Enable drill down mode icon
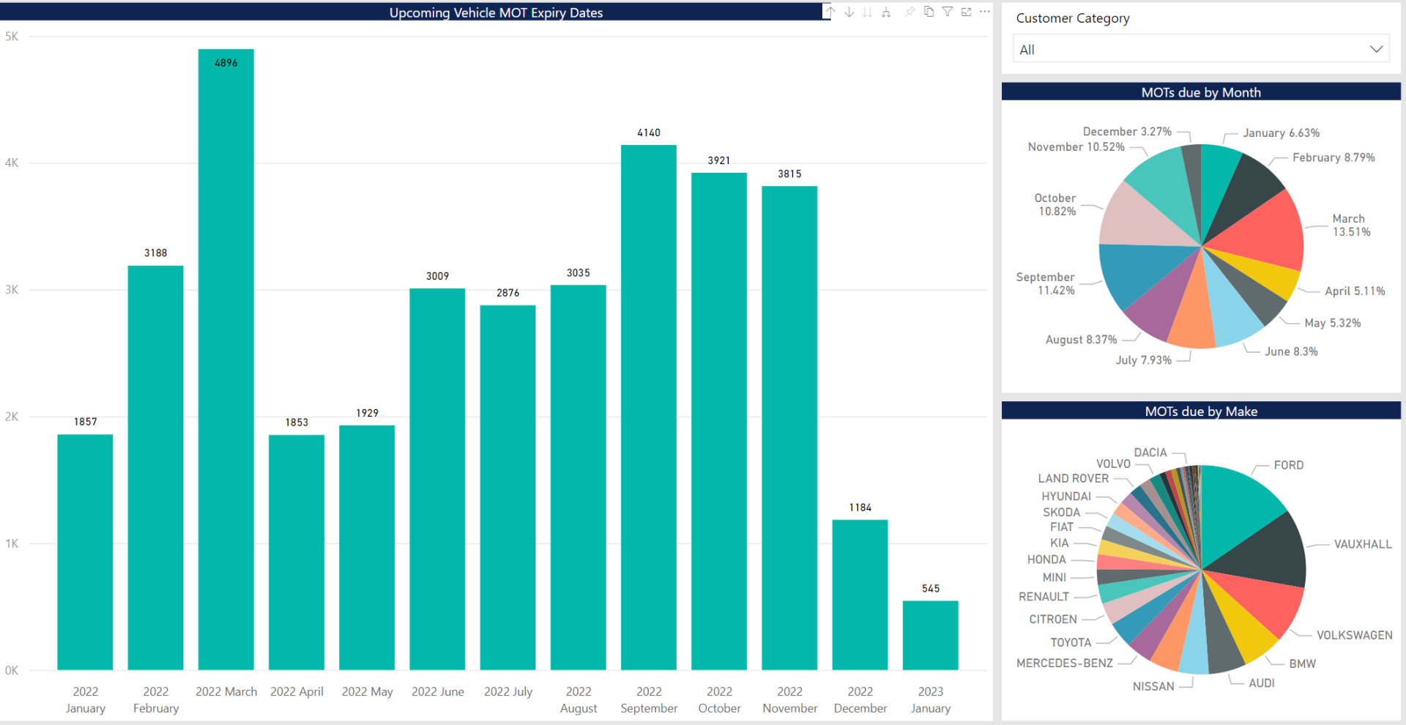 pyautogui.click(x=849, y=12)
